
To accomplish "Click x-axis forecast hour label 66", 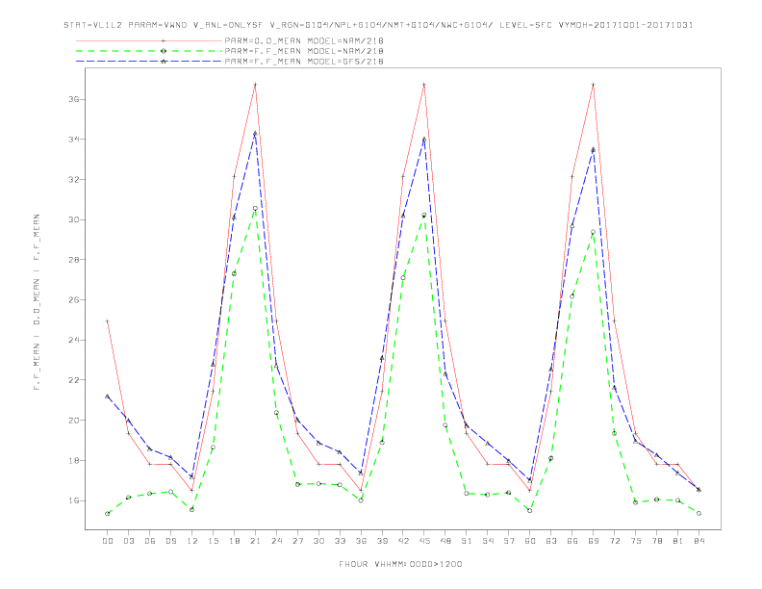I will click(572, 541).
